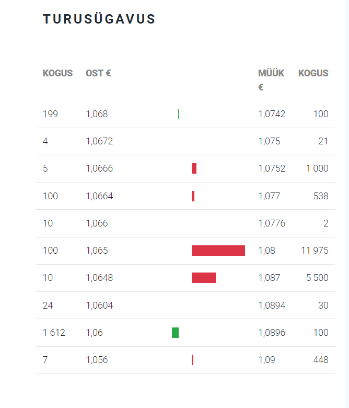Click the OST € column header
Screen dimensions: 349x408
[98, 73]
